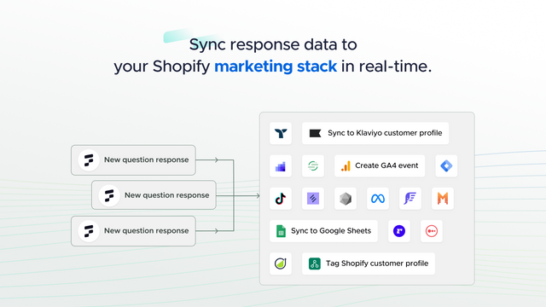Click the whale tail icon tile
This screenshot has width=546, height=307.
point(281,133)
